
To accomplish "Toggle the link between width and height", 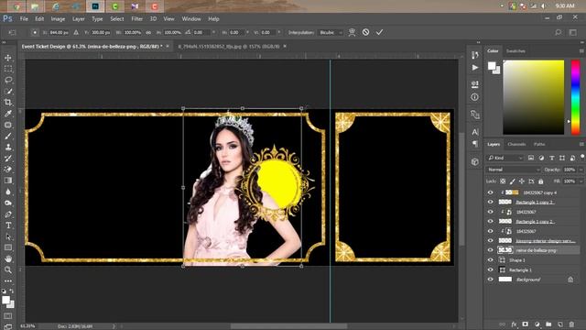I will [x=148, y=33].
